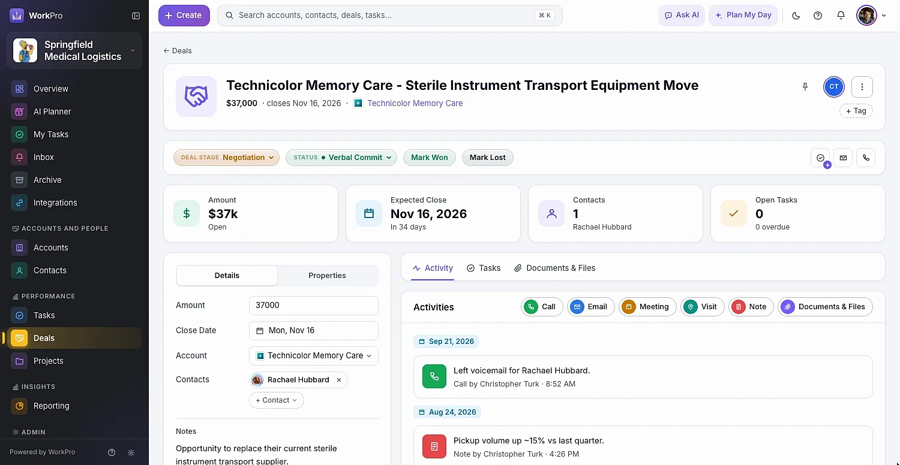
Task: Expand the user profile avatar menu
Action: (872, 16)
